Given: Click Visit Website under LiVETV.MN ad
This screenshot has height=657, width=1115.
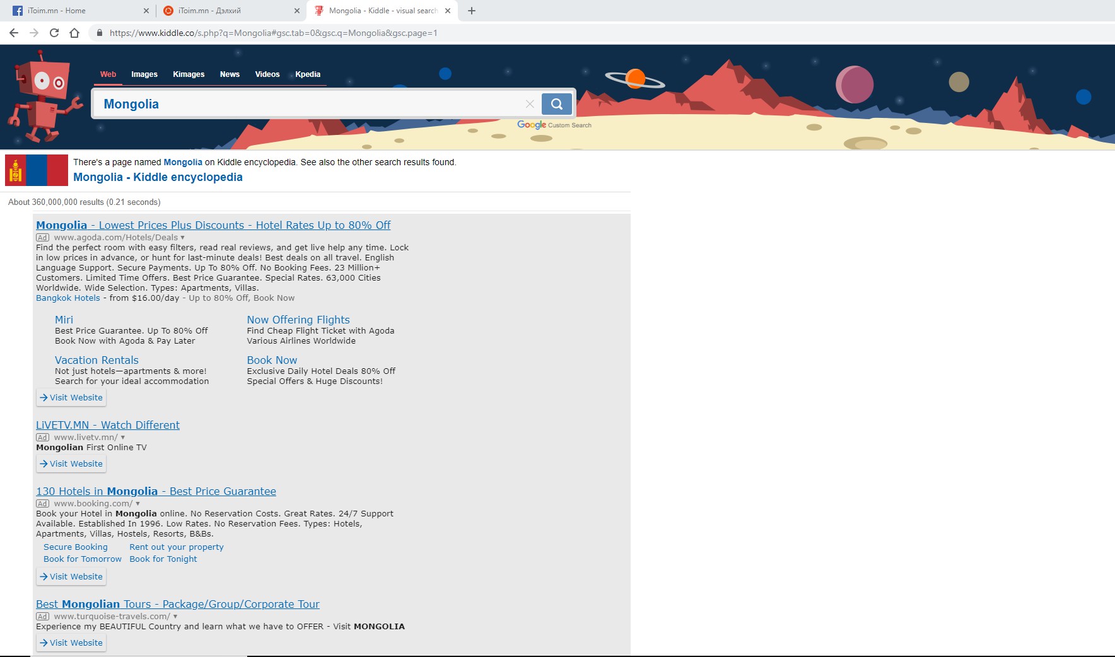Looking at the screenshot, I should 71,463.
